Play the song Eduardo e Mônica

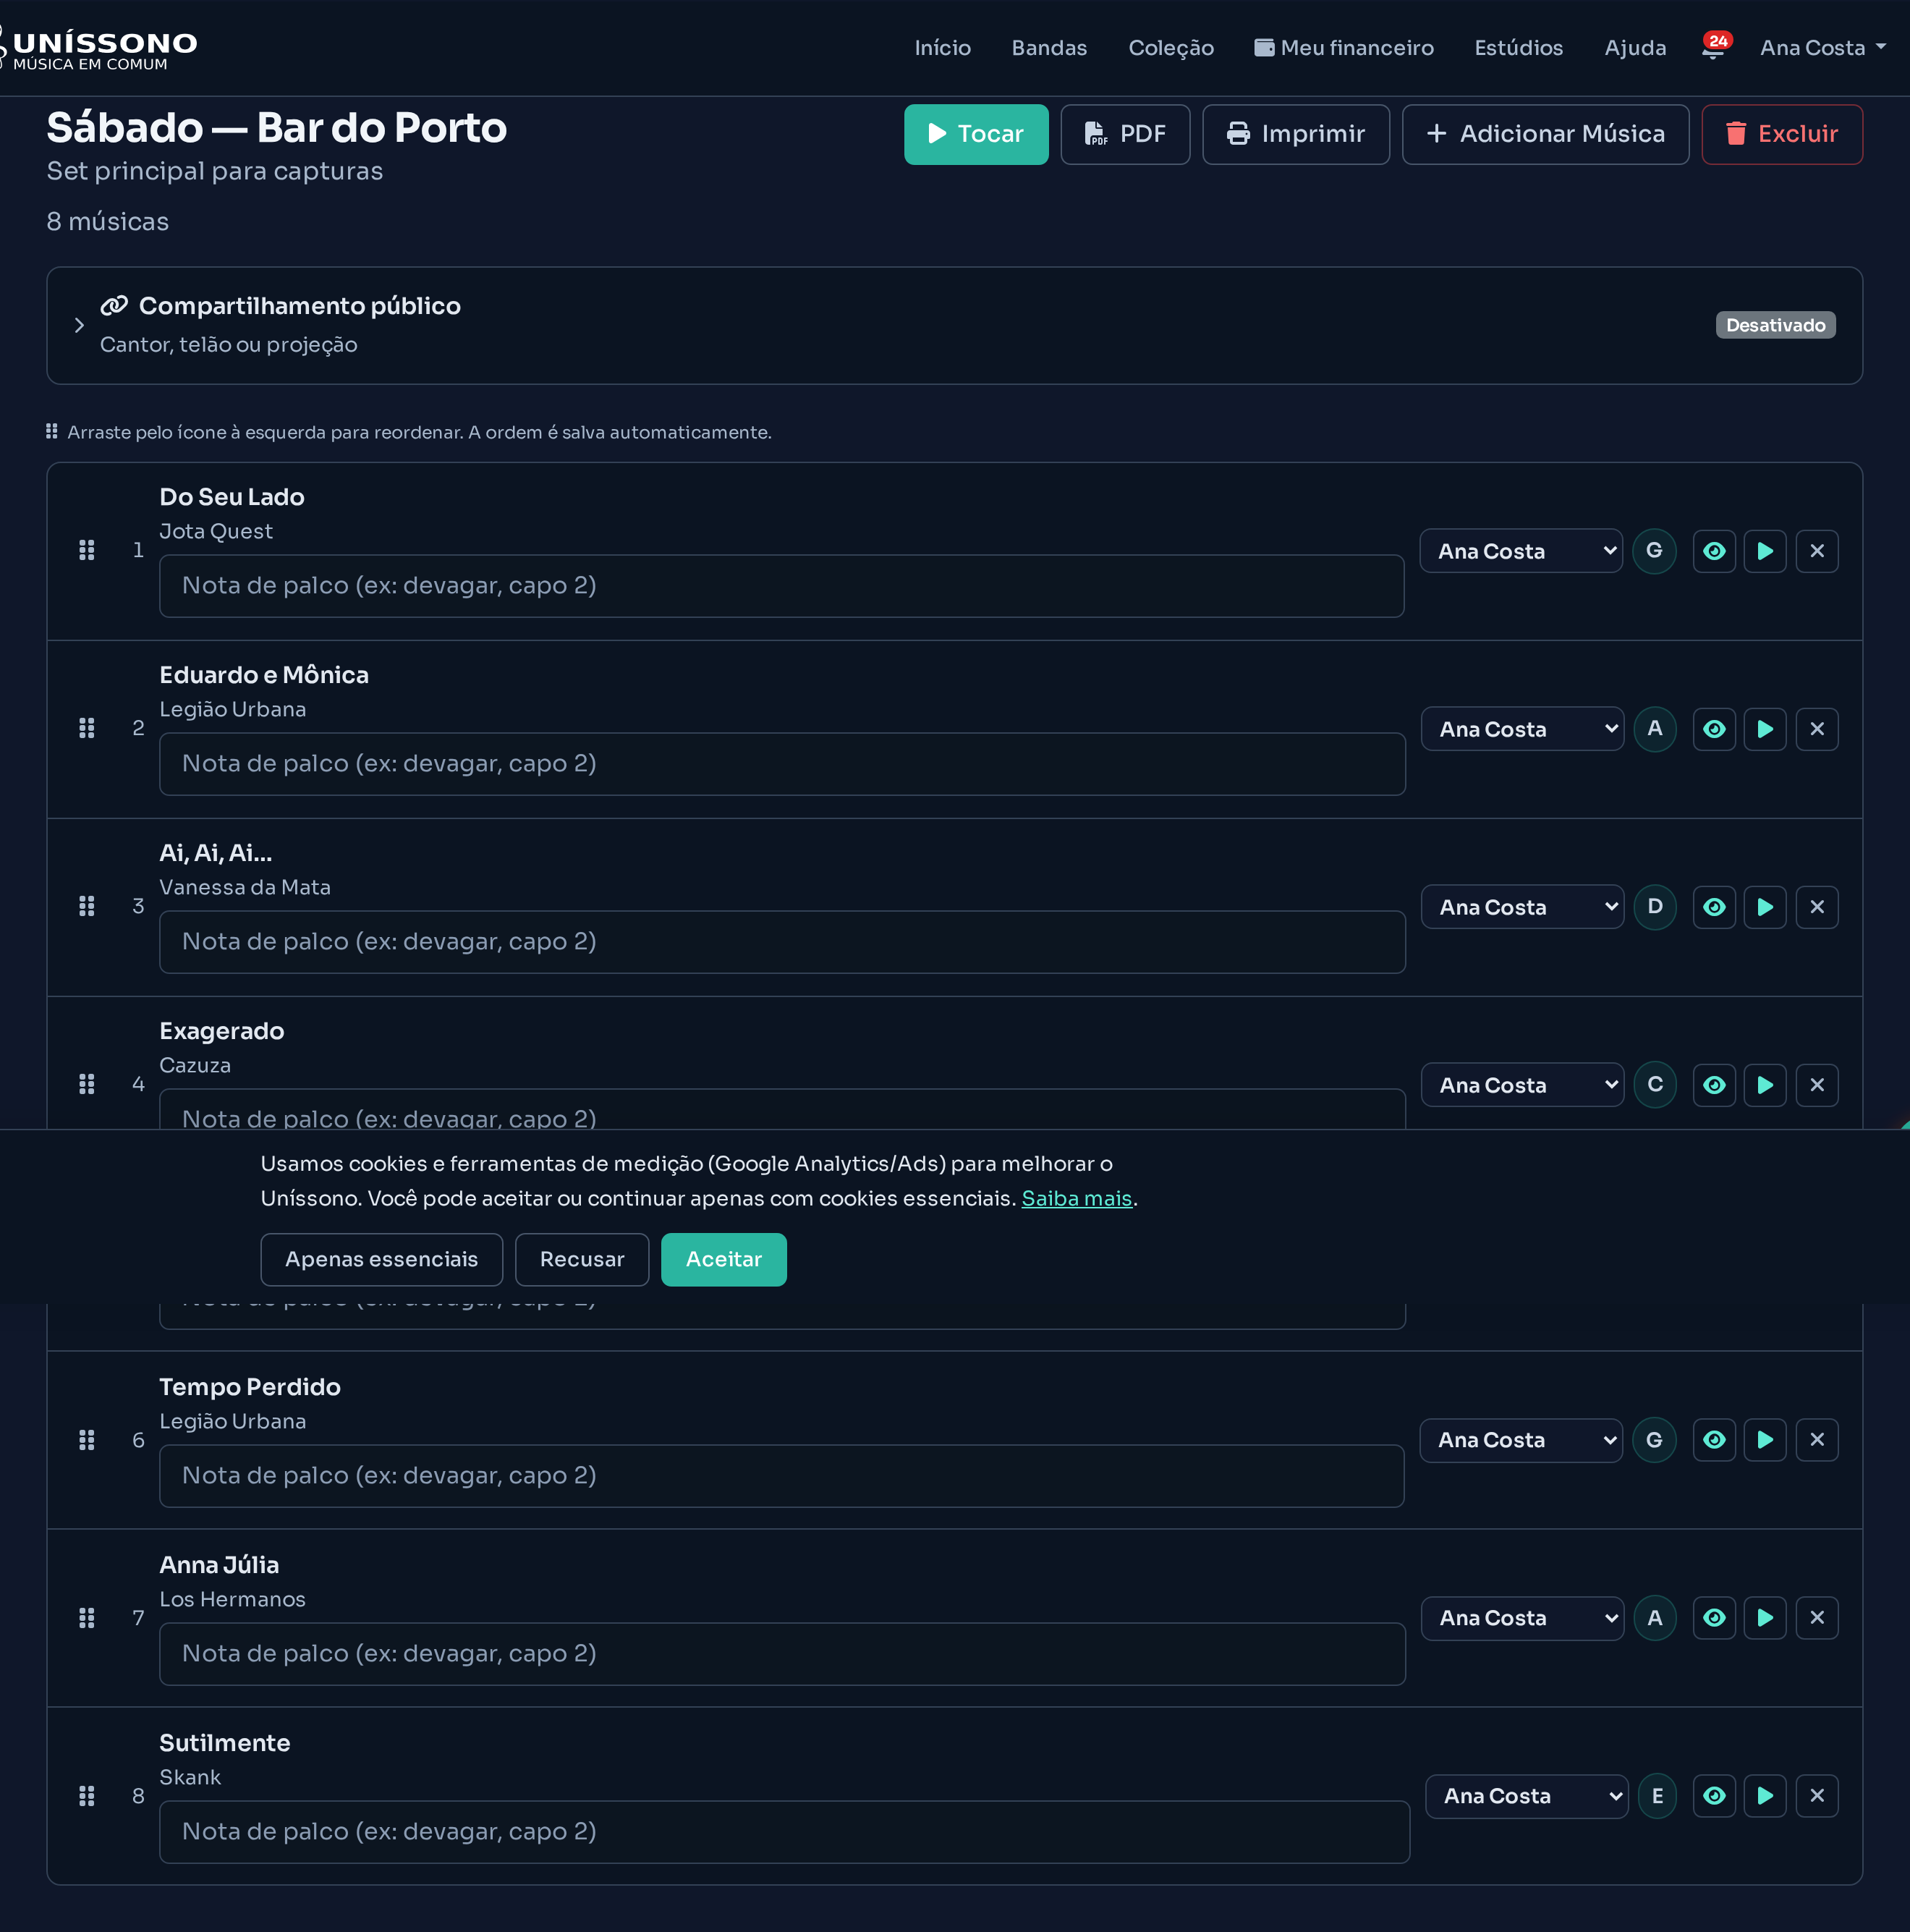[x=1765, y=729]
